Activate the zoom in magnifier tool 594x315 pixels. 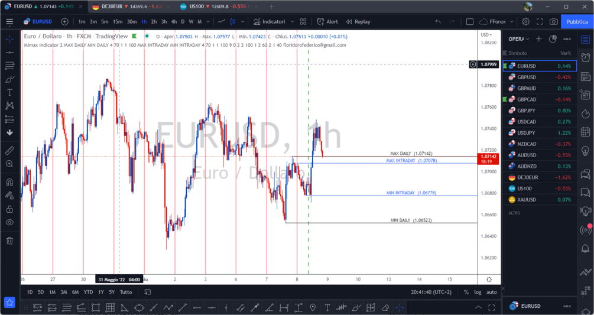(x=10, y=164)
